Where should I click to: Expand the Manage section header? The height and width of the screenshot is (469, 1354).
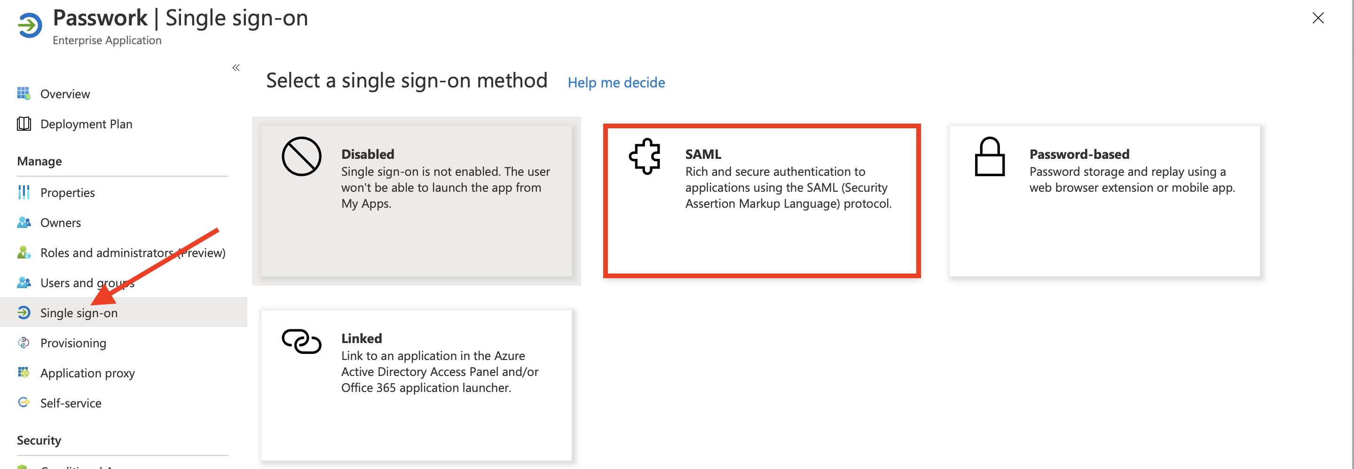point(39,161)
